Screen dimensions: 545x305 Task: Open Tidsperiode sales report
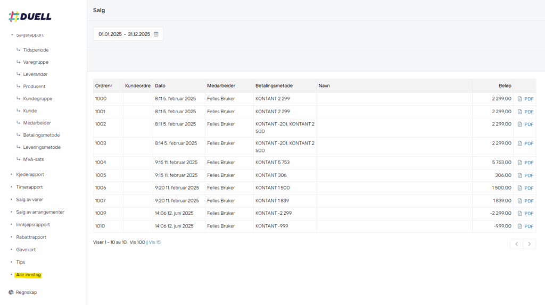point(36,50)
